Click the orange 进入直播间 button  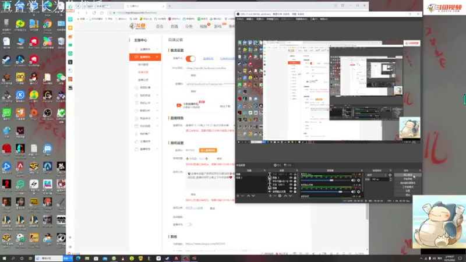(x=208, y=150)
